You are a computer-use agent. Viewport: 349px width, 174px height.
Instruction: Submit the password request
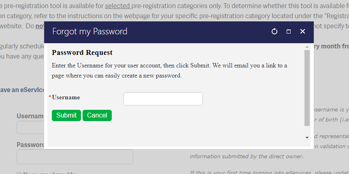[66, 115]
